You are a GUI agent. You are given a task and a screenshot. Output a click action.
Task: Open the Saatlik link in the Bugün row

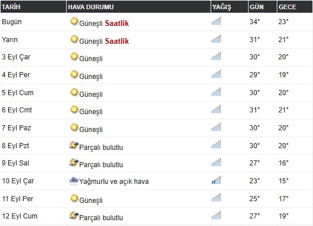pos(117,24)
